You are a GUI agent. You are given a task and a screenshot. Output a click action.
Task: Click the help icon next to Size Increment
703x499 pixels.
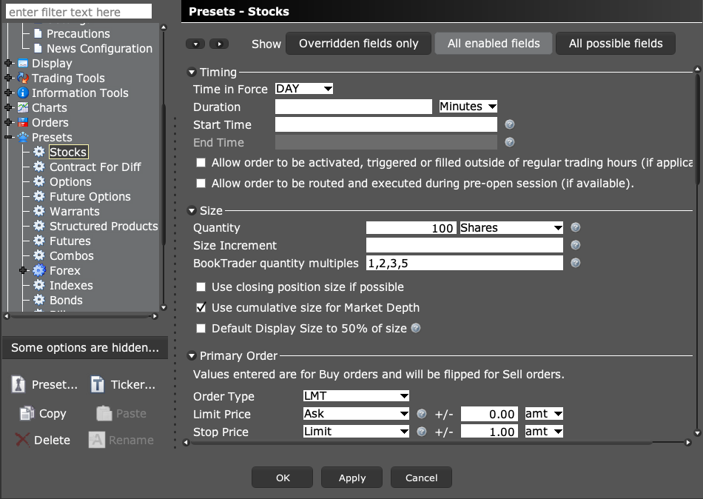(576, 245)
